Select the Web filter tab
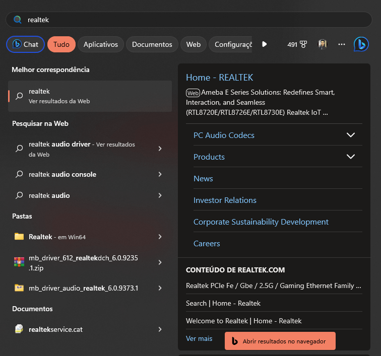381x356 pixels. tap(194, 44)
